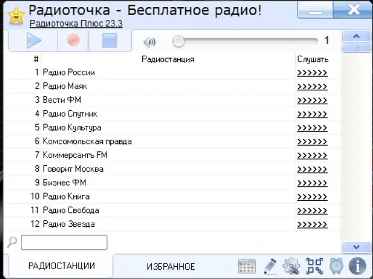The image size is (373, 279).
Task: Close the Радиоточка window
Action: coord(353,9)
